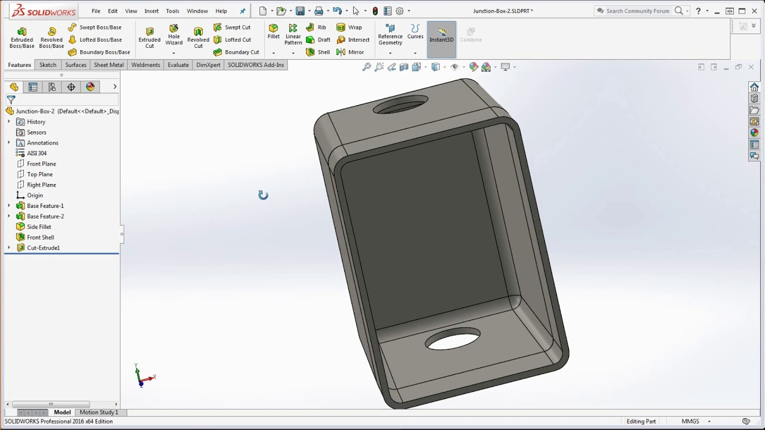This screenshot has height=430, width=765.
Task: Open the Motion Study 1 tab
Action: (x=99, y=412)
